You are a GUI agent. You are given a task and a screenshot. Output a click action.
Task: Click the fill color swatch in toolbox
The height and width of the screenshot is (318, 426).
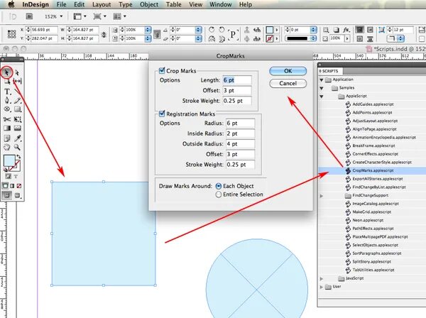pos(9,160)
